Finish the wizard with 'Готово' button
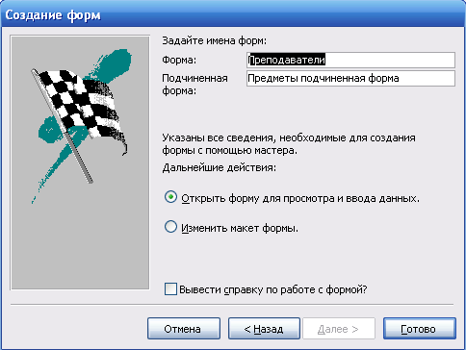Screen dimensions: 466x350 (x=420, y=329)
